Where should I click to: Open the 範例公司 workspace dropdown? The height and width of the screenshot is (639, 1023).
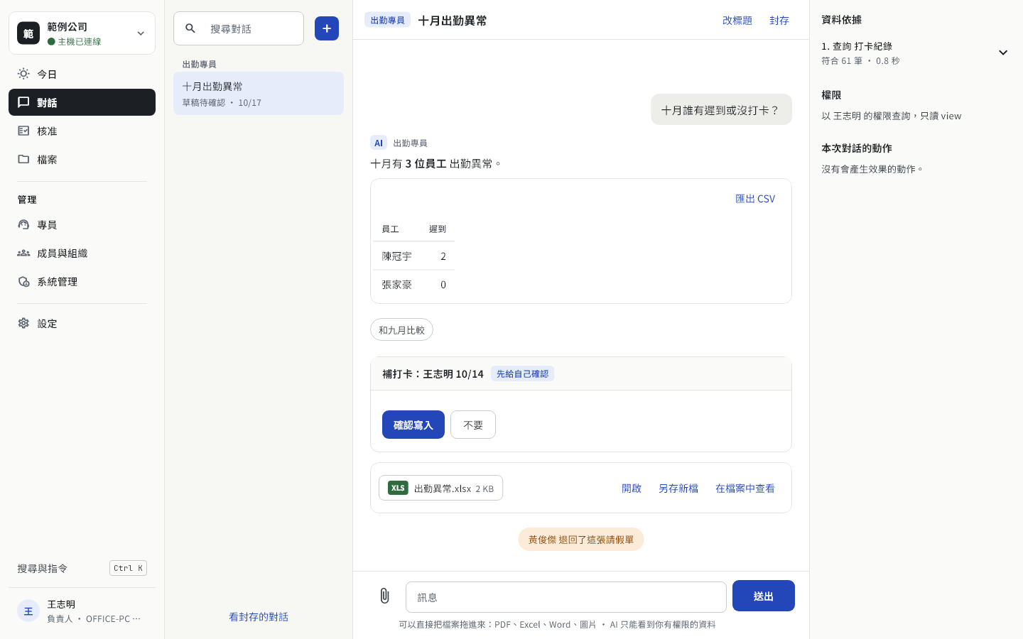(82, 33)
